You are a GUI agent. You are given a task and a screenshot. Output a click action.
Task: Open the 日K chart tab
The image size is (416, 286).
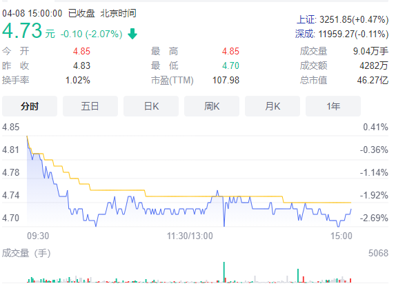point(151,106)
